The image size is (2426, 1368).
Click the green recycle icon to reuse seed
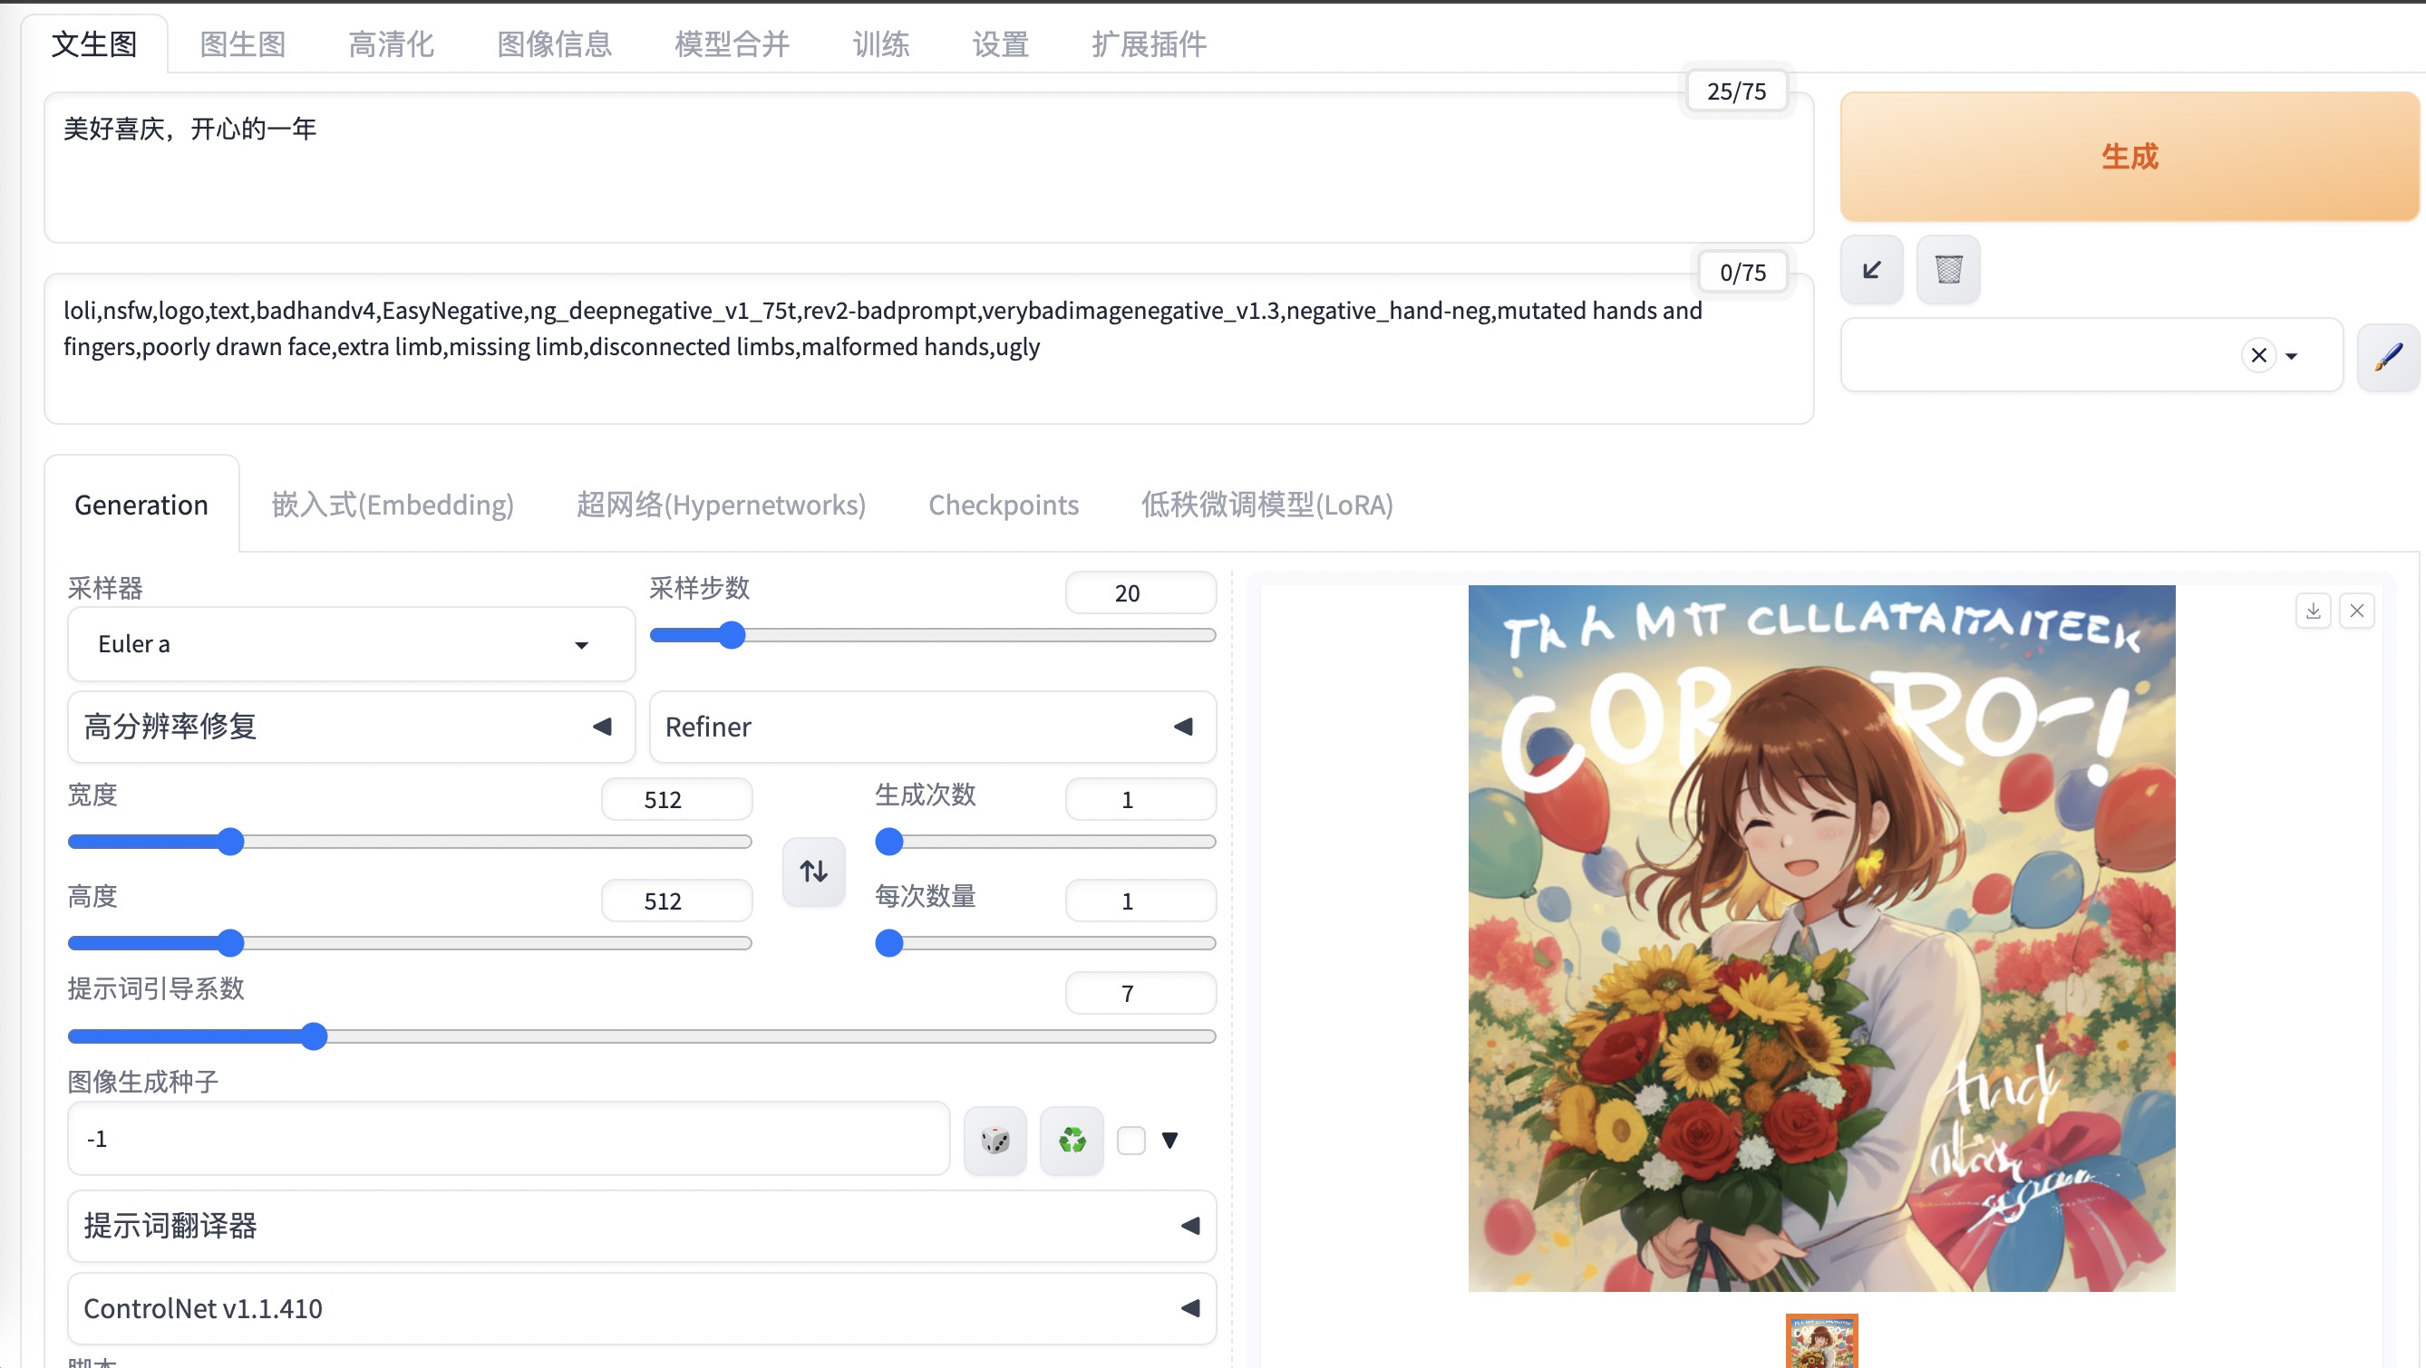pos(1072,1141)
